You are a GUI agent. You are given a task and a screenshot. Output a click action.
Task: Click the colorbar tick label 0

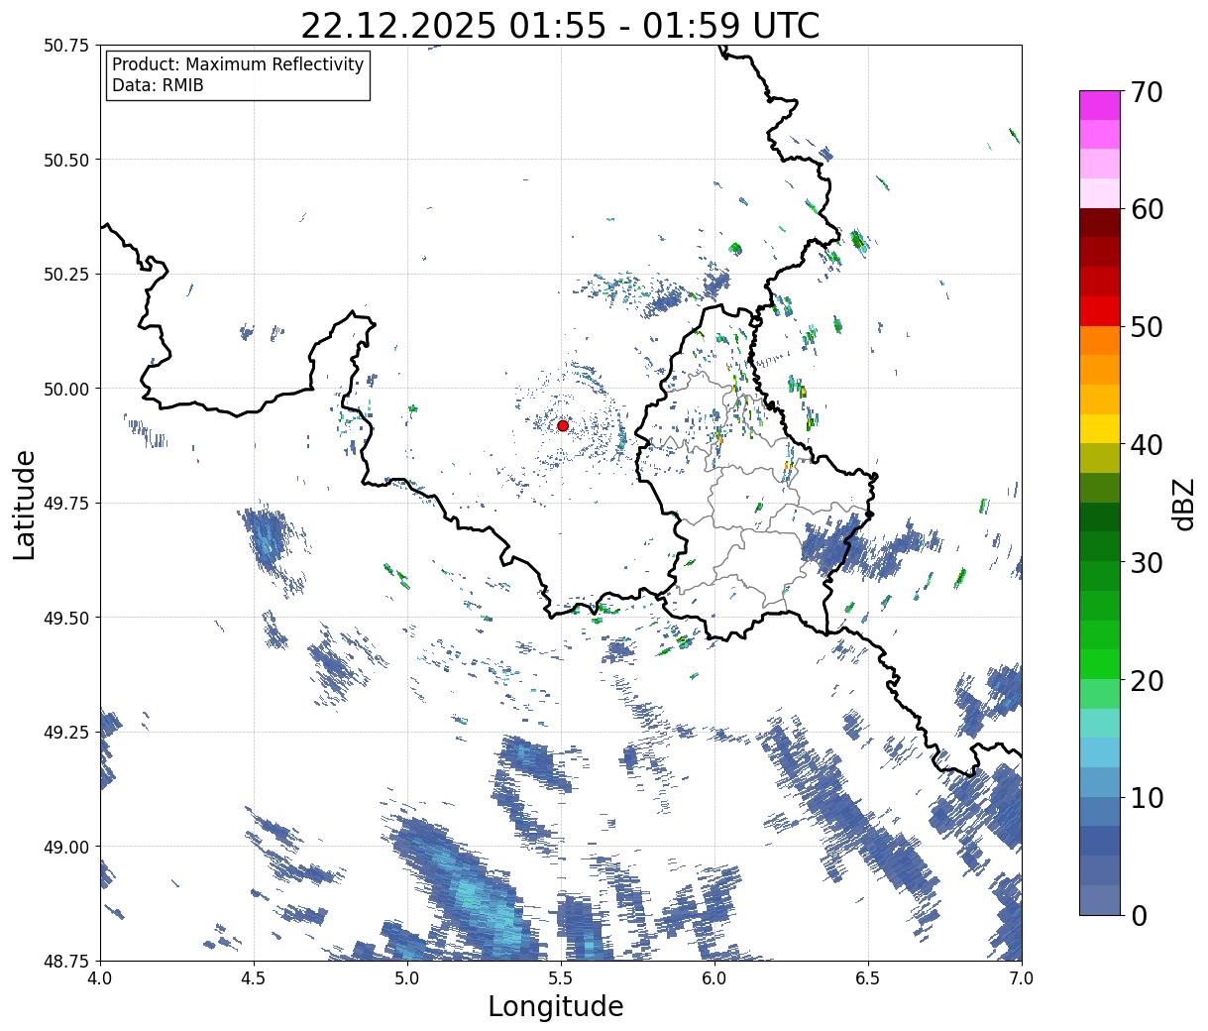click(1139, 915)
